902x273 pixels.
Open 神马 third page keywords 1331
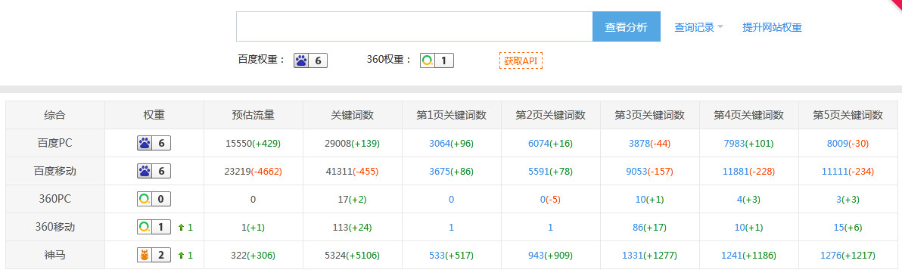coord(633,255)
